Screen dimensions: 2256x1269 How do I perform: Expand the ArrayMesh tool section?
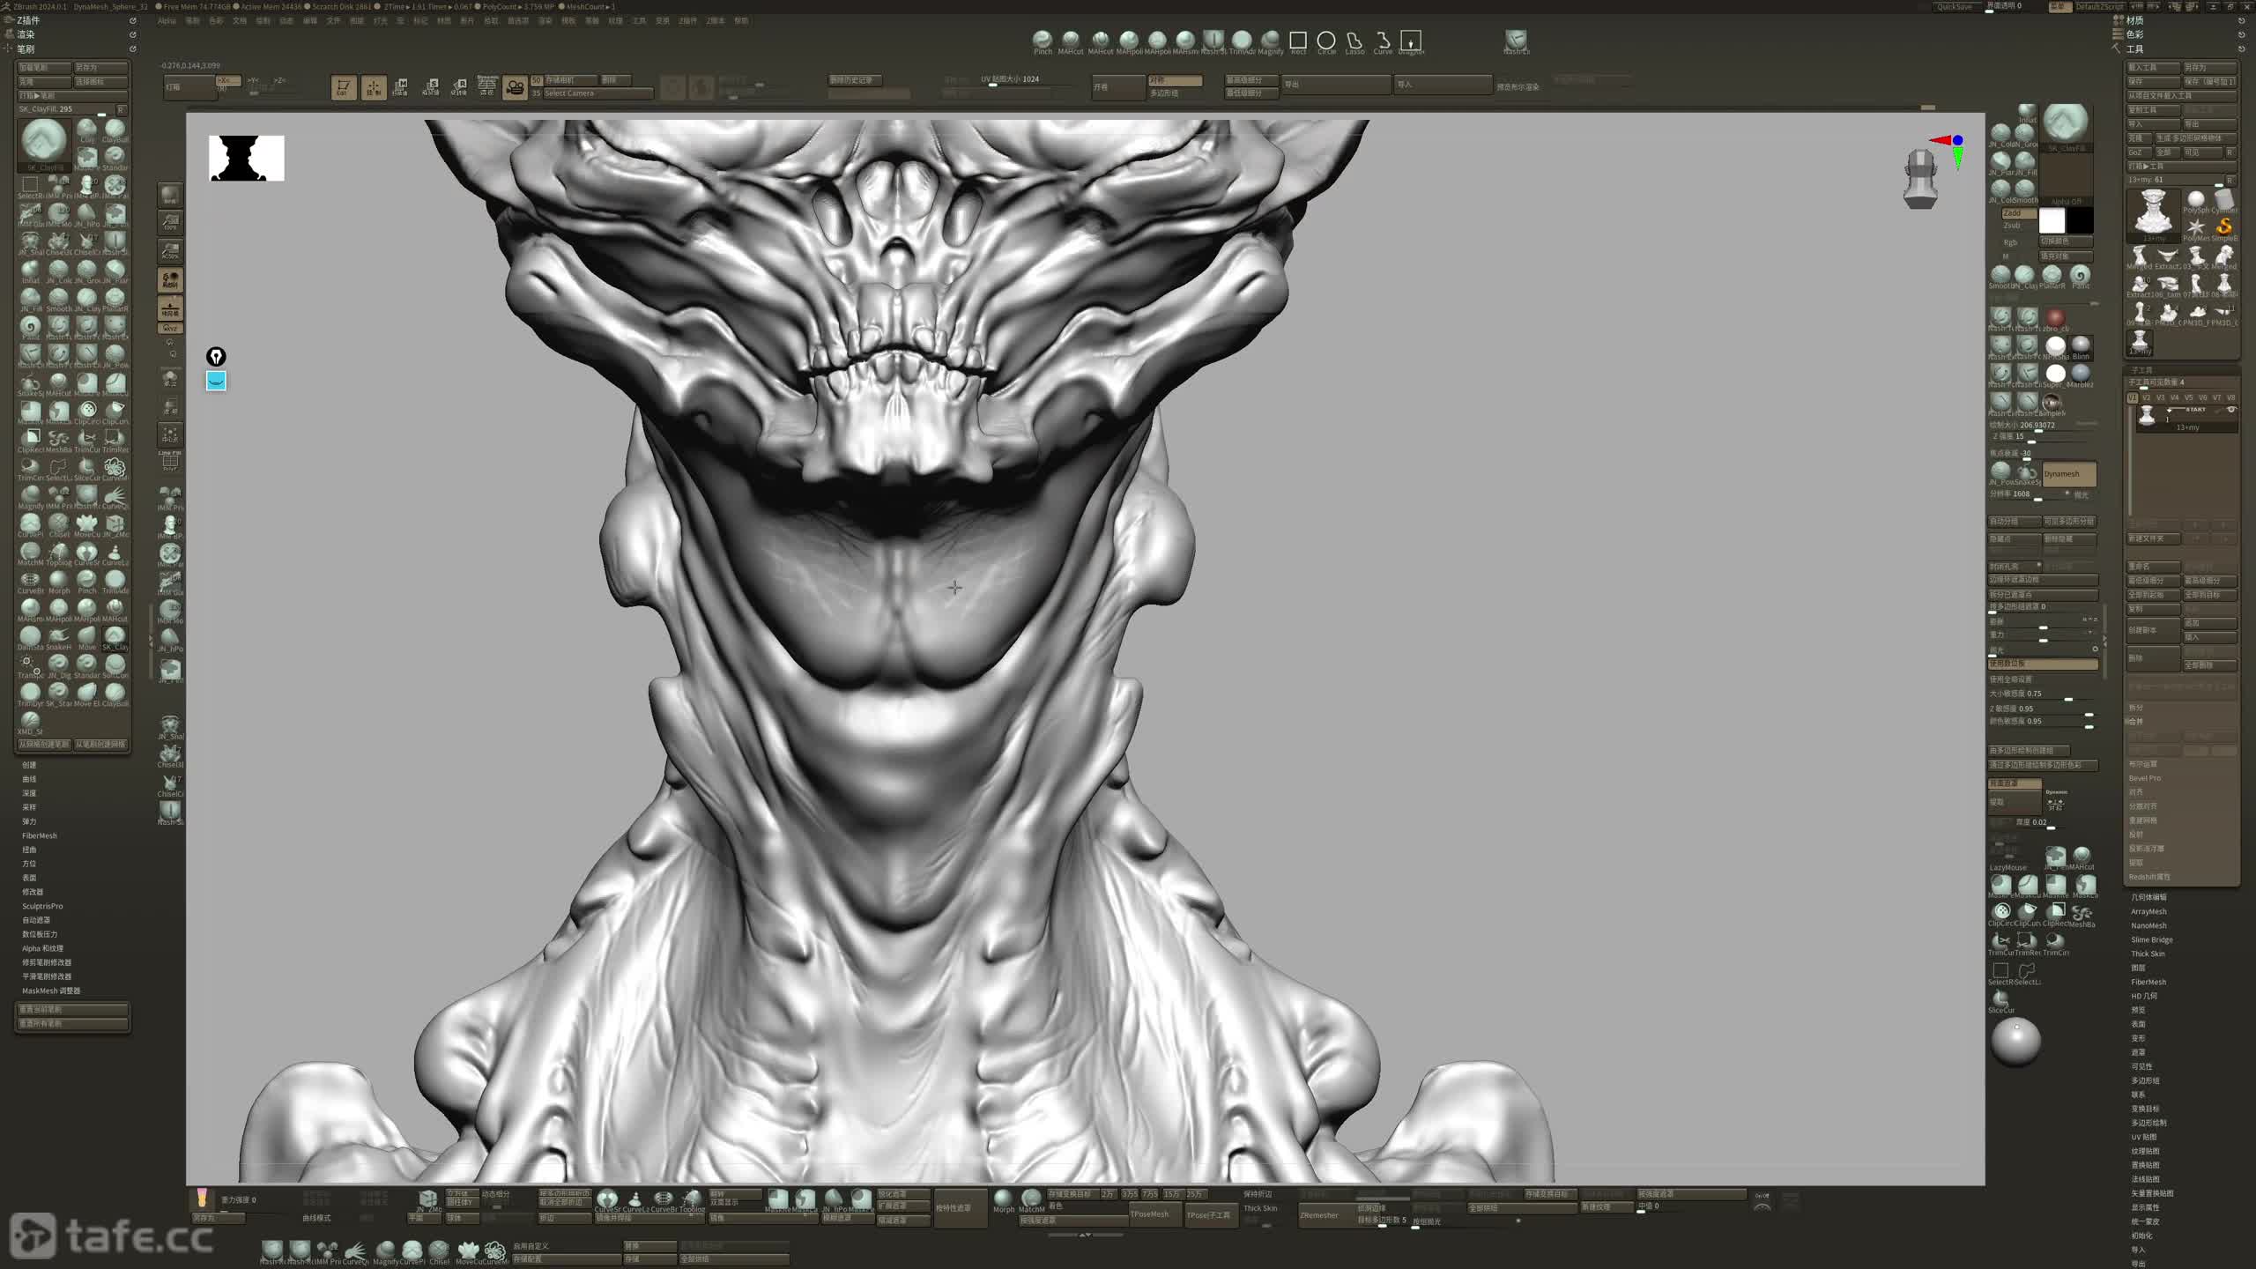pos(2148,911)
